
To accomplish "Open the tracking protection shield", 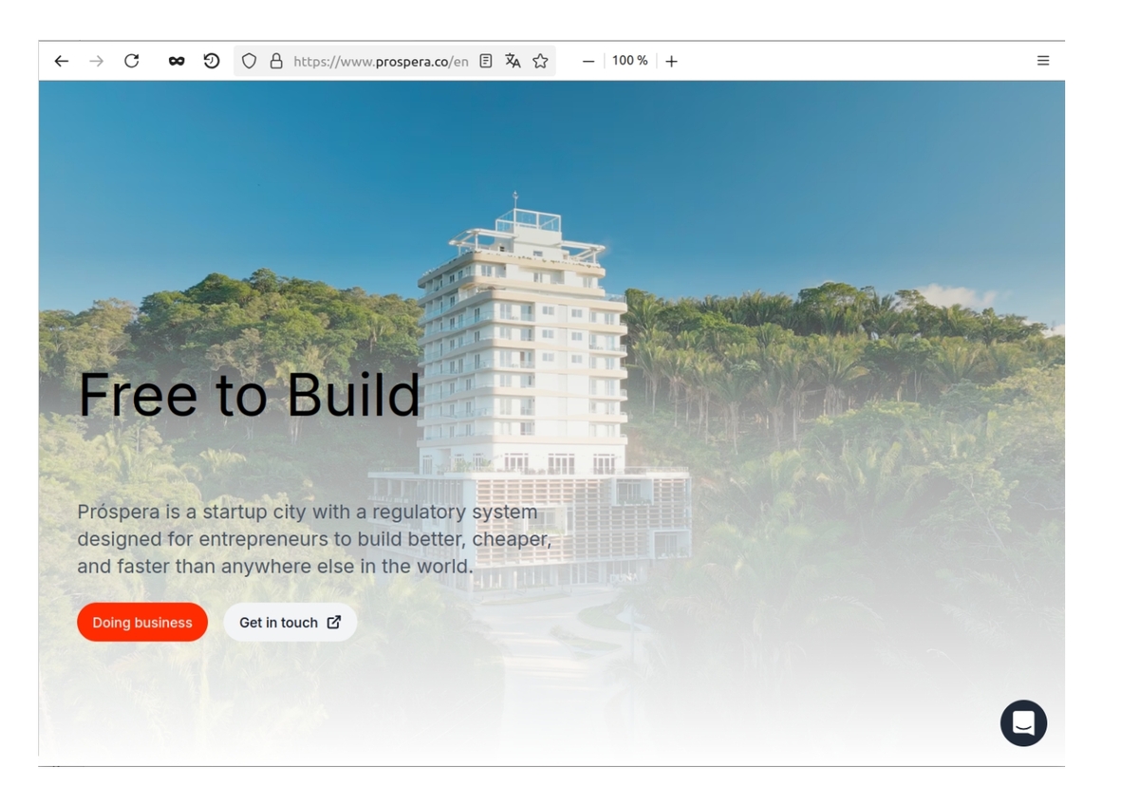I will (x=249, y=61).
